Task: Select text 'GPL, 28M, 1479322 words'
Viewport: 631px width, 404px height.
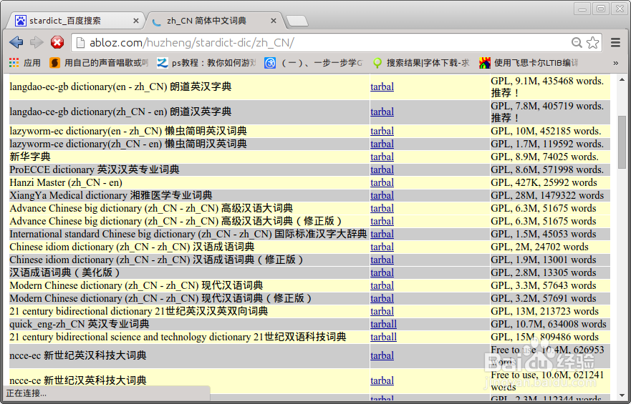Action: pos(547,195)
